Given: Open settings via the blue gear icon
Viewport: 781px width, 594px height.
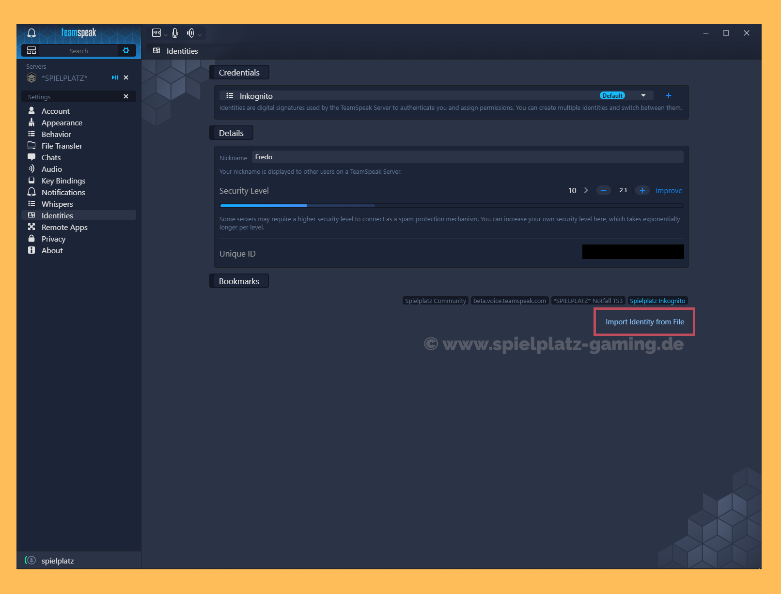Looking at the screenshot, I should 126,50.
